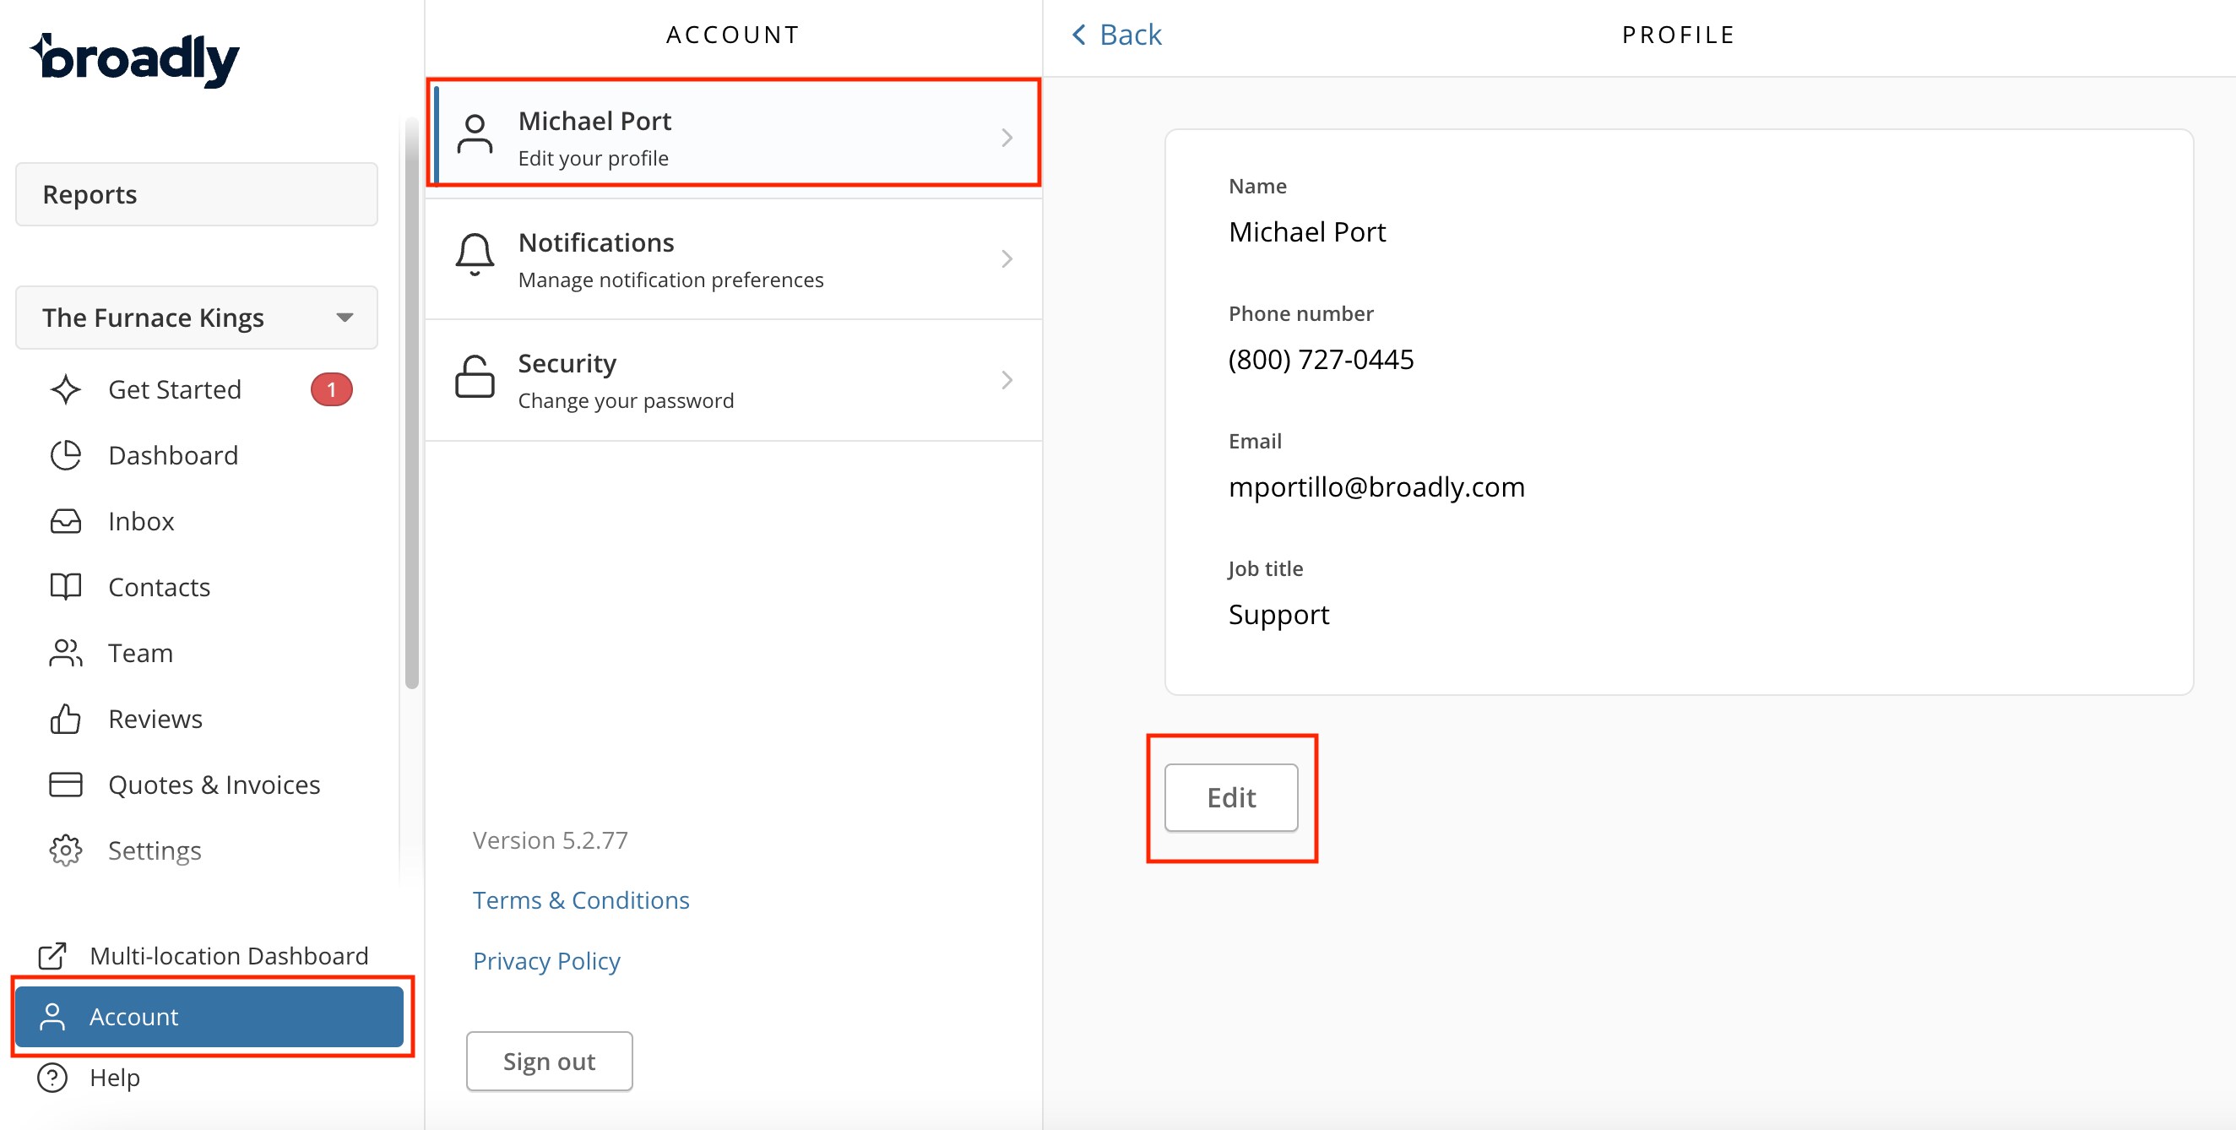Click 'Manage notification preferences' text
This screenshot has height=1130, width=2236.
pos(671,280)
